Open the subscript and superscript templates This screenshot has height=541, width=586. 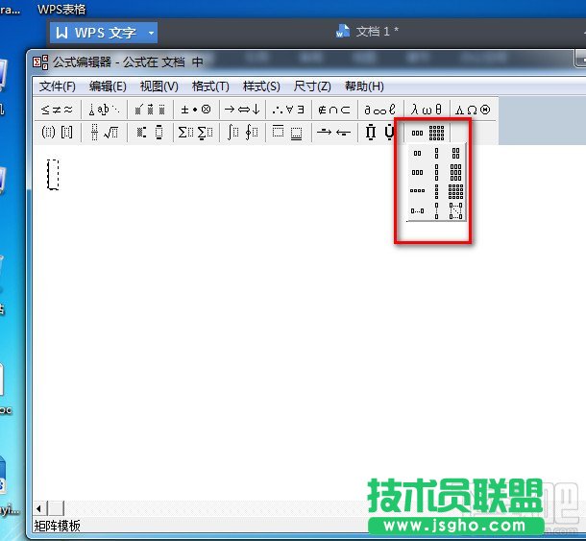click(150, 132)
